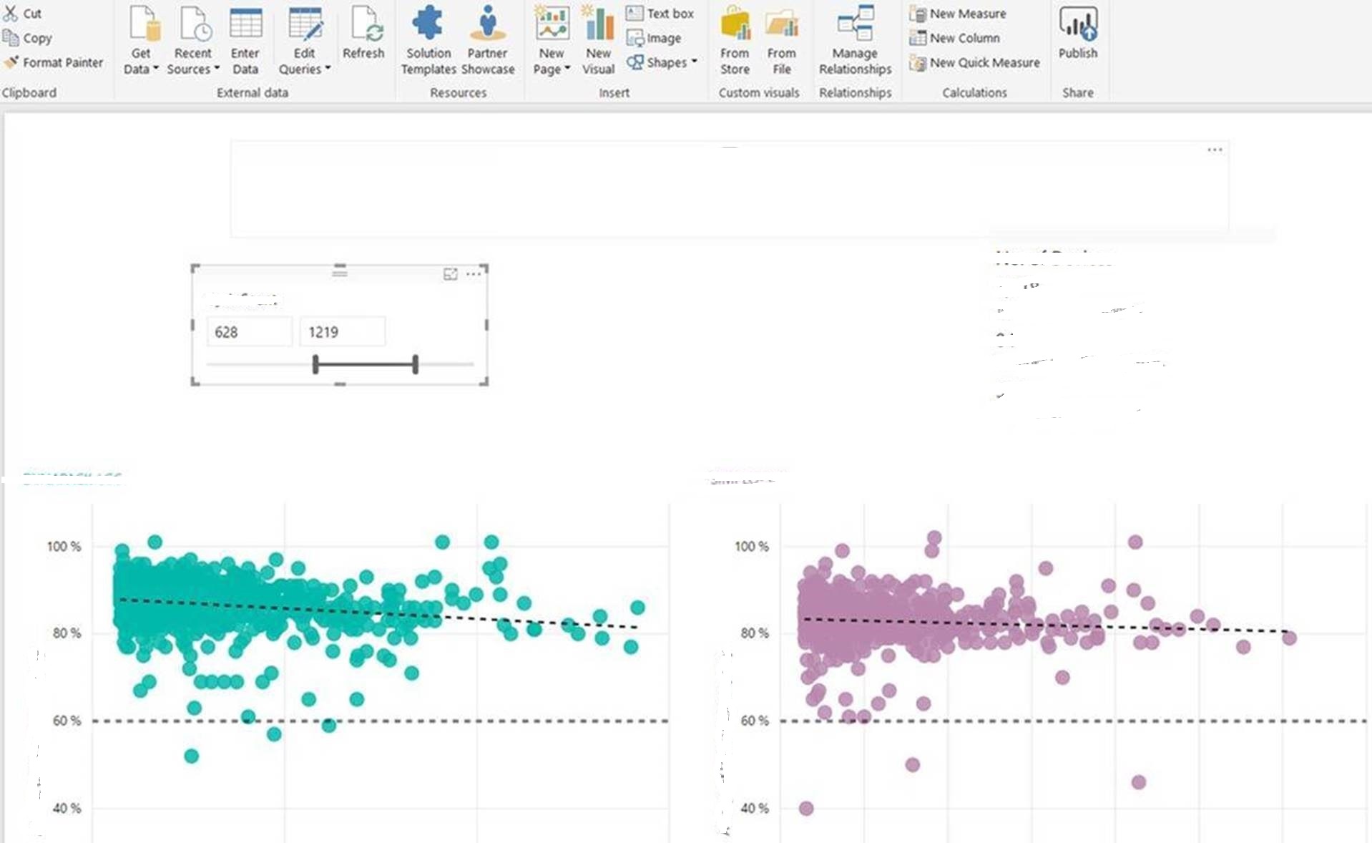Click slicer minimum value field 628

click(x=250, y=332)
